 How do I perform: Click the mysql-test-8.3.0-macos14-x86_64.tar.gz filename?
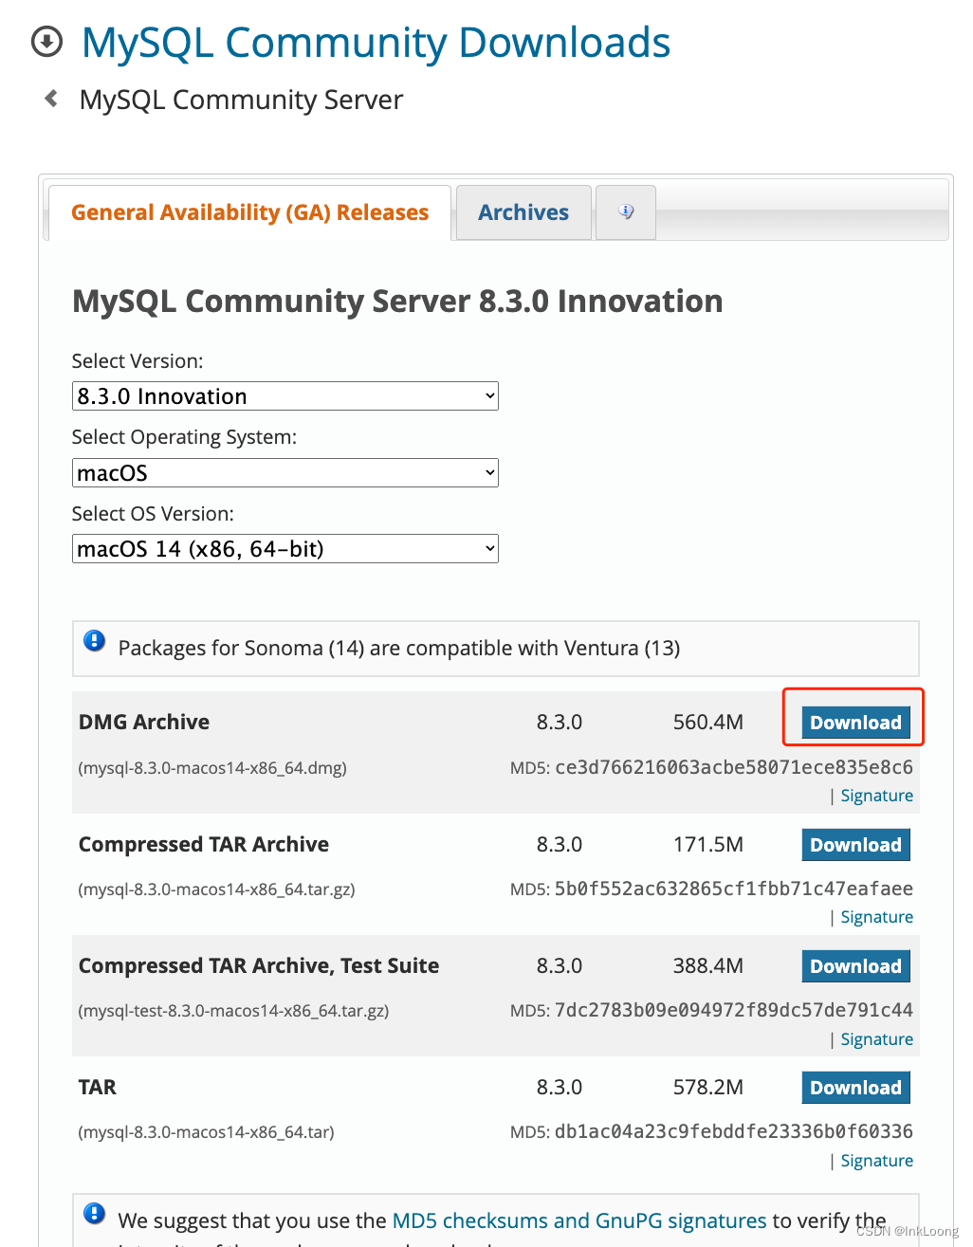coord(233,1011)
